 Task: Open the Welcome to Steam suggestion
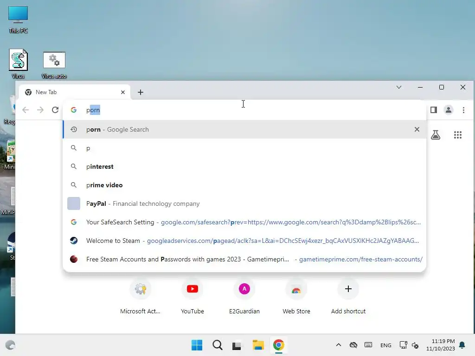click(x=244, y=241)
